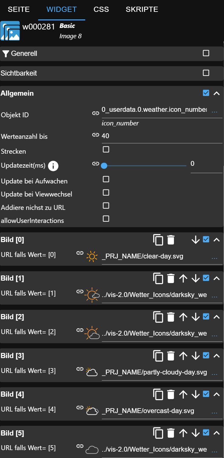Click the link icon beside Objekt ID

96,113
